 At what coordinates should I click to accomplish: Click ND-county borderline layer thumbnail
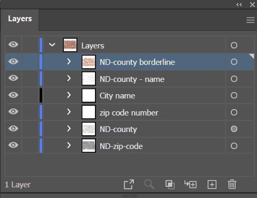click(x=89, y=62)
